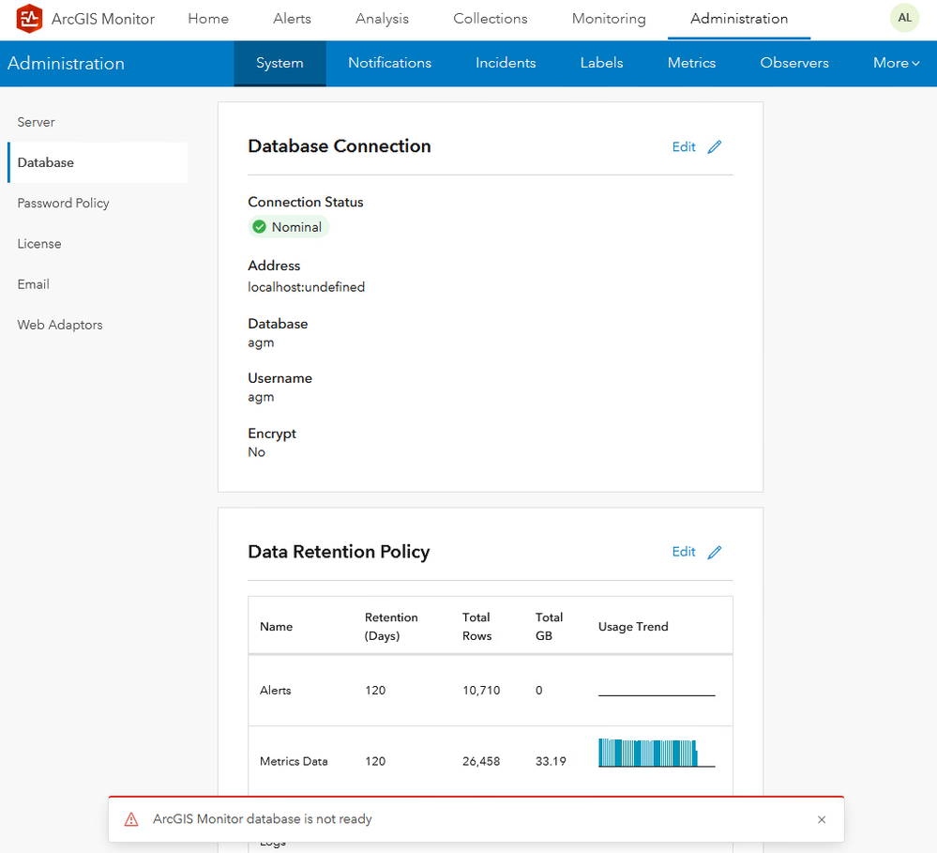Open the AL user avatar menu
This screenshot has height=853, width=937.
[904, 18]
